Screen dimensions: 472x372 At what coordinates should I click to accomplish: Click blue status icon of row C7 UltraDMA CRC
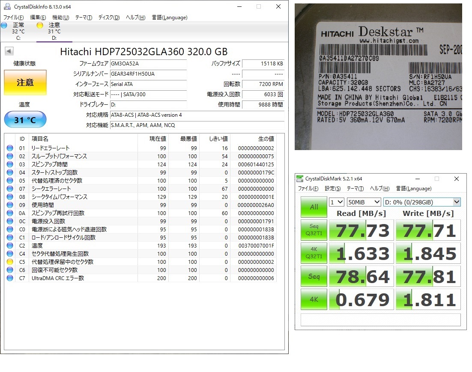pyautogui.click(x=10, y=278)
